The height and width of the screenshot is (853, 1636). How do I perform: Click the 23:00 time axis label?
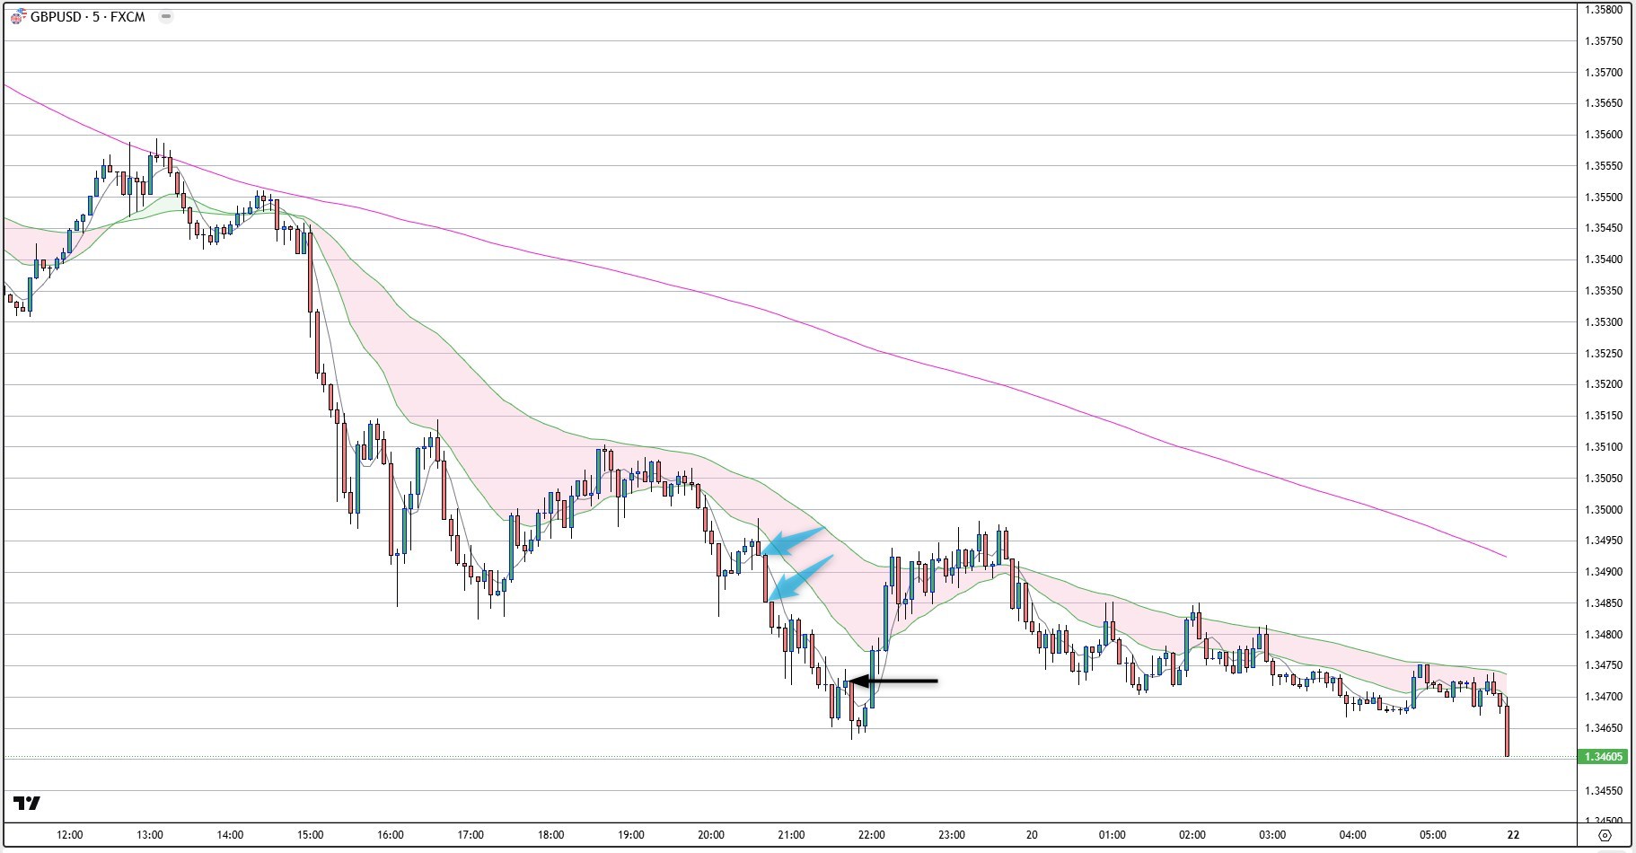coord(952,835)
